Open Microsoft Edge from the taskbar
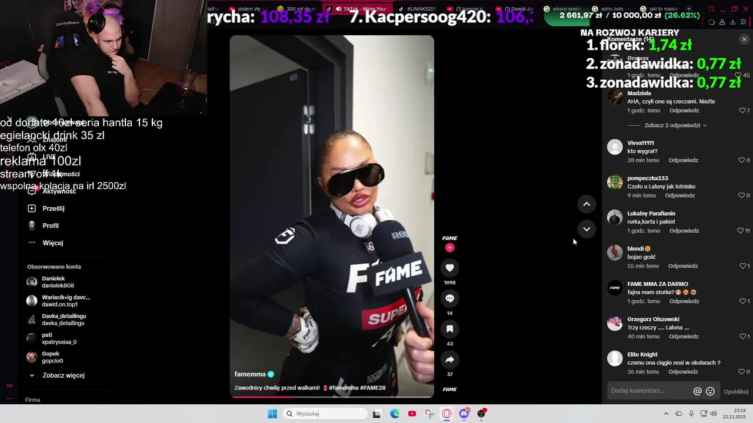Viewport: 753px width, 423px height. pos(395,414)
